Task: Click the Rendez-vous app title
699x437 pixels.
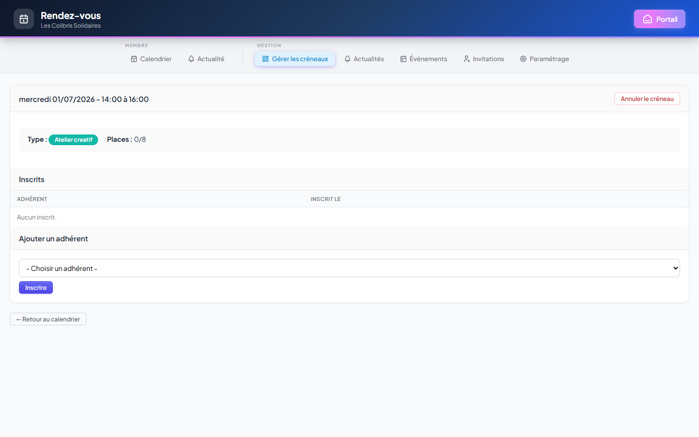Action: pyautogui.click(x=71, y=16)
